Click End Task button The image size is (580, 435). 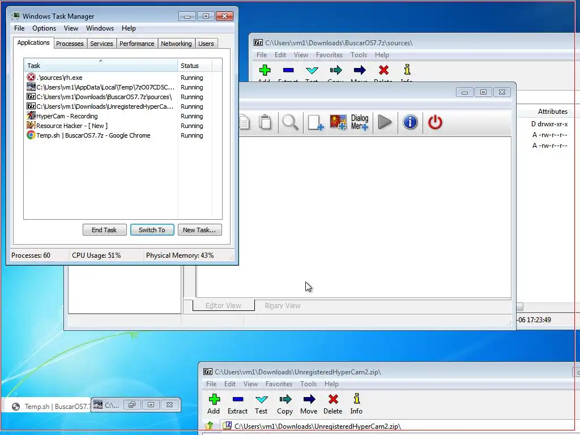(x=104, y=230)
